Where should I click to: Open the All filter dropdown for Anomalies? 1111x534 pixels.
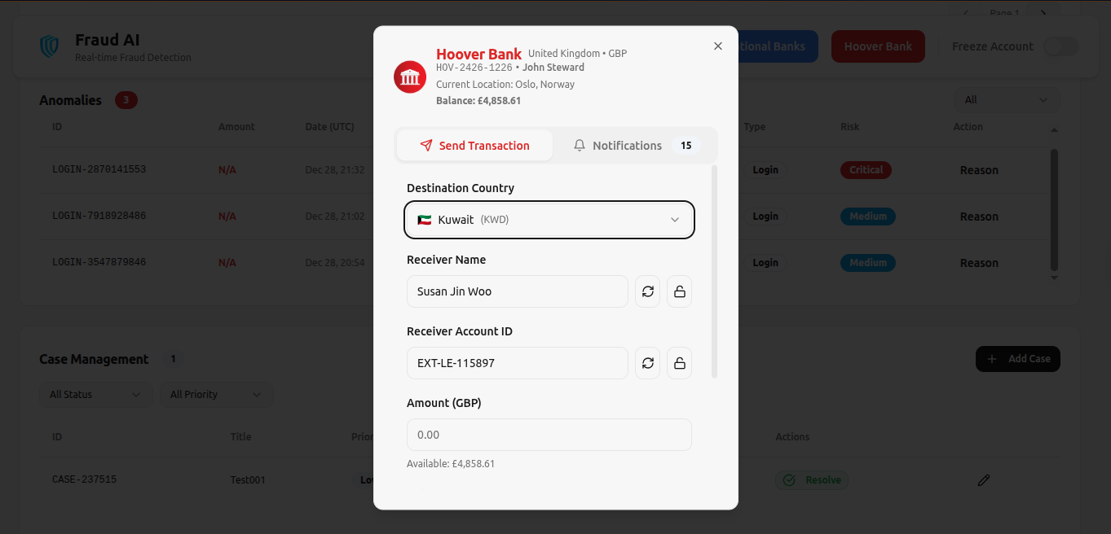pos(1007,99)
